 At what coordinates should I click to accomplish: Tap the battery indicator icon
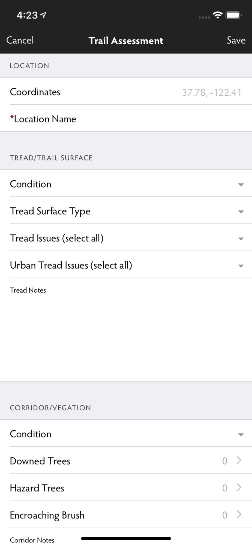coord(233,15)
